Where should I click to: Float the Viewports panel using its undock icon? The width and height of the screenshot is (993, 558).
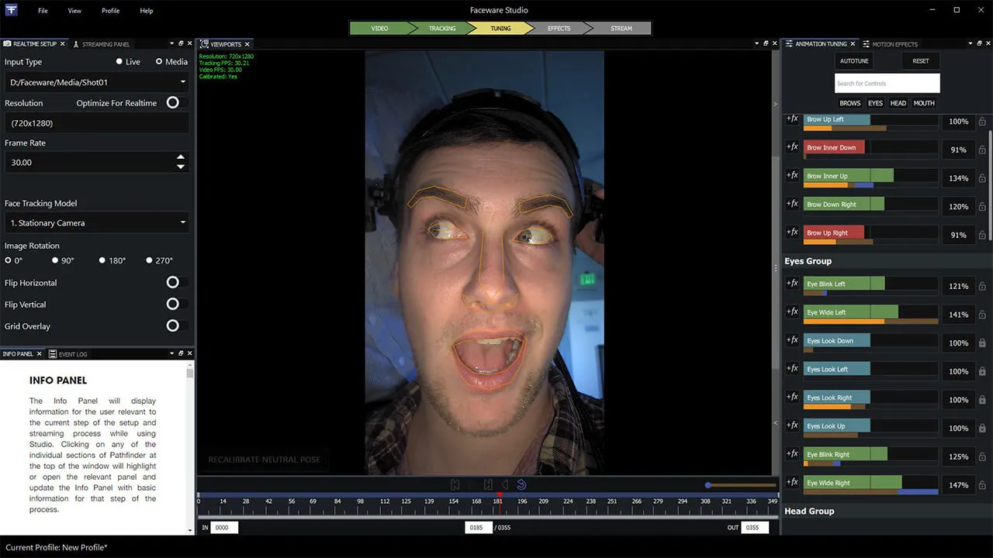coord(766,44)
